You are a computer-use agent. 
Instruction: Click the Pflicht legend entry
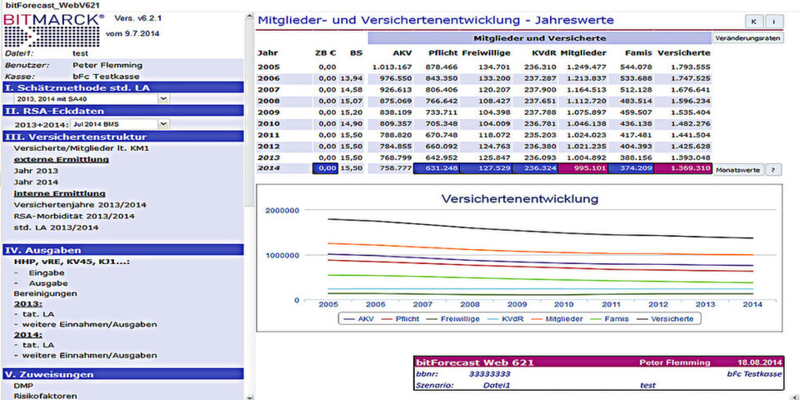401,319
